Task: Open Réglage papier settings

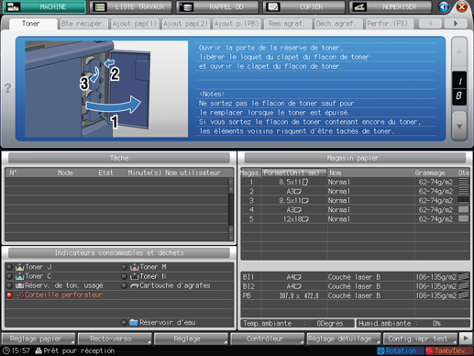Action: [x=39, y=339]
